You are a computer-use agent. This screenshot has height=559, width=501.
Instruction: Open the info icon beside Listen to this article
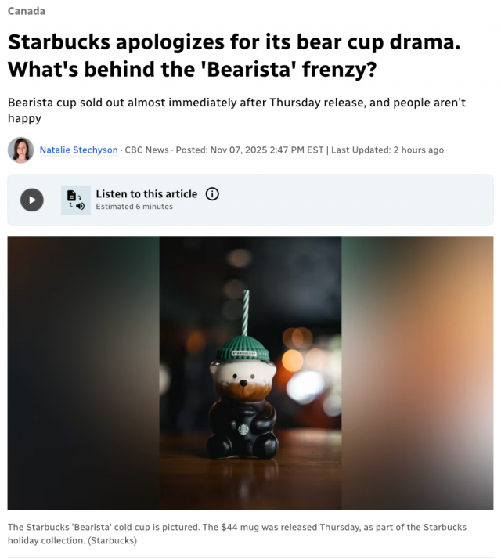[x=212, y=194]
